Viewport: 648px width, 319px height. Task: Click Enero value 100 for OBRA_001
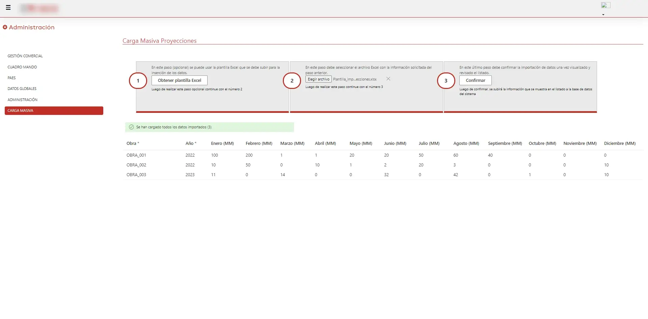point(215,155)
